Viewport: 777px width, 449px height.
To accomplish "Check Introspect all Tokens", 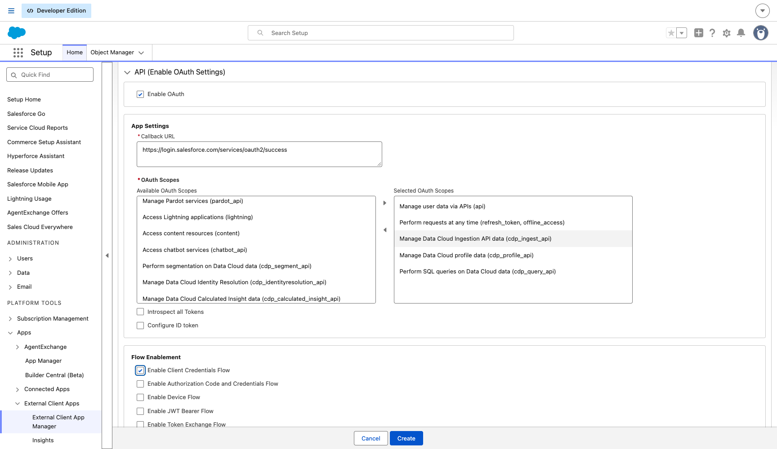I will 140,312.
